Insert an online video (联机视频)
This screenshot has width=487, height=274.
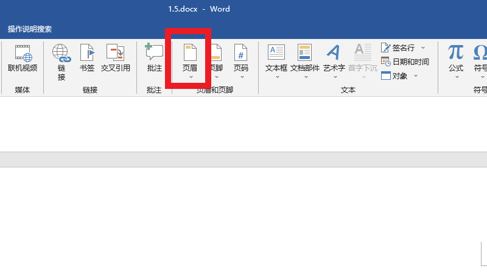coord(23,58)
